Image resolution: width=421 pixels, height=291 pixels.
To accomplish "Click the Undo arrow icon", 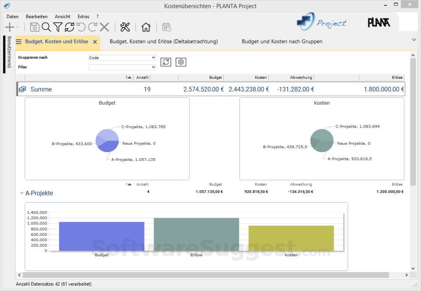I will coord(81,27).
